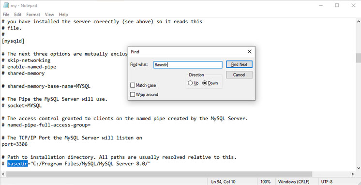Click the Find what input field
Screen dimensions: 361x185
[188, 65]
